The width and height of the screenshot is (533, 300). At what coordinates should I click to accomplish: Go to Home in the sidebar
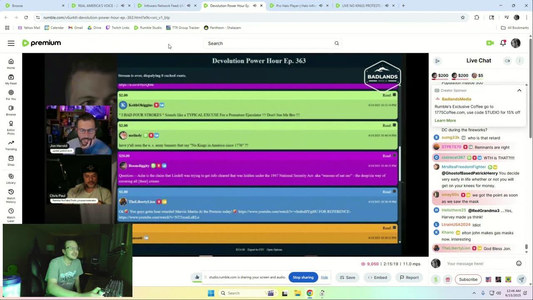pos(11,64)
